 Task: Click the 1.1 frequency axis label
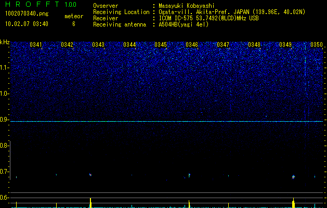click(5, 68)
